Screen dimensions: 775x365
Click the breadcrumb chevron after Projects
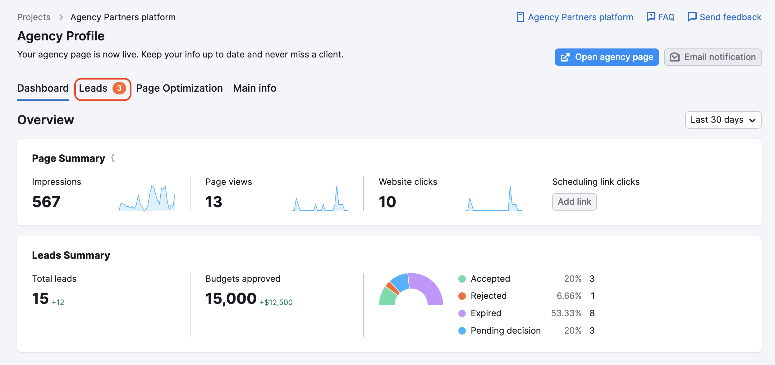click(61, 17)
